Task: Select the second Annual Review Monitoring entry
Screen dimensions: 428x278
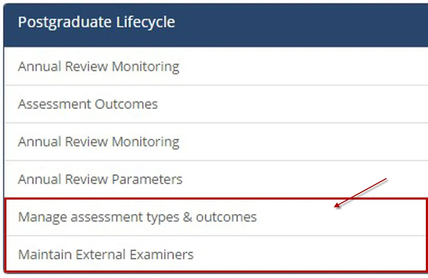Action: coord(98,141)
